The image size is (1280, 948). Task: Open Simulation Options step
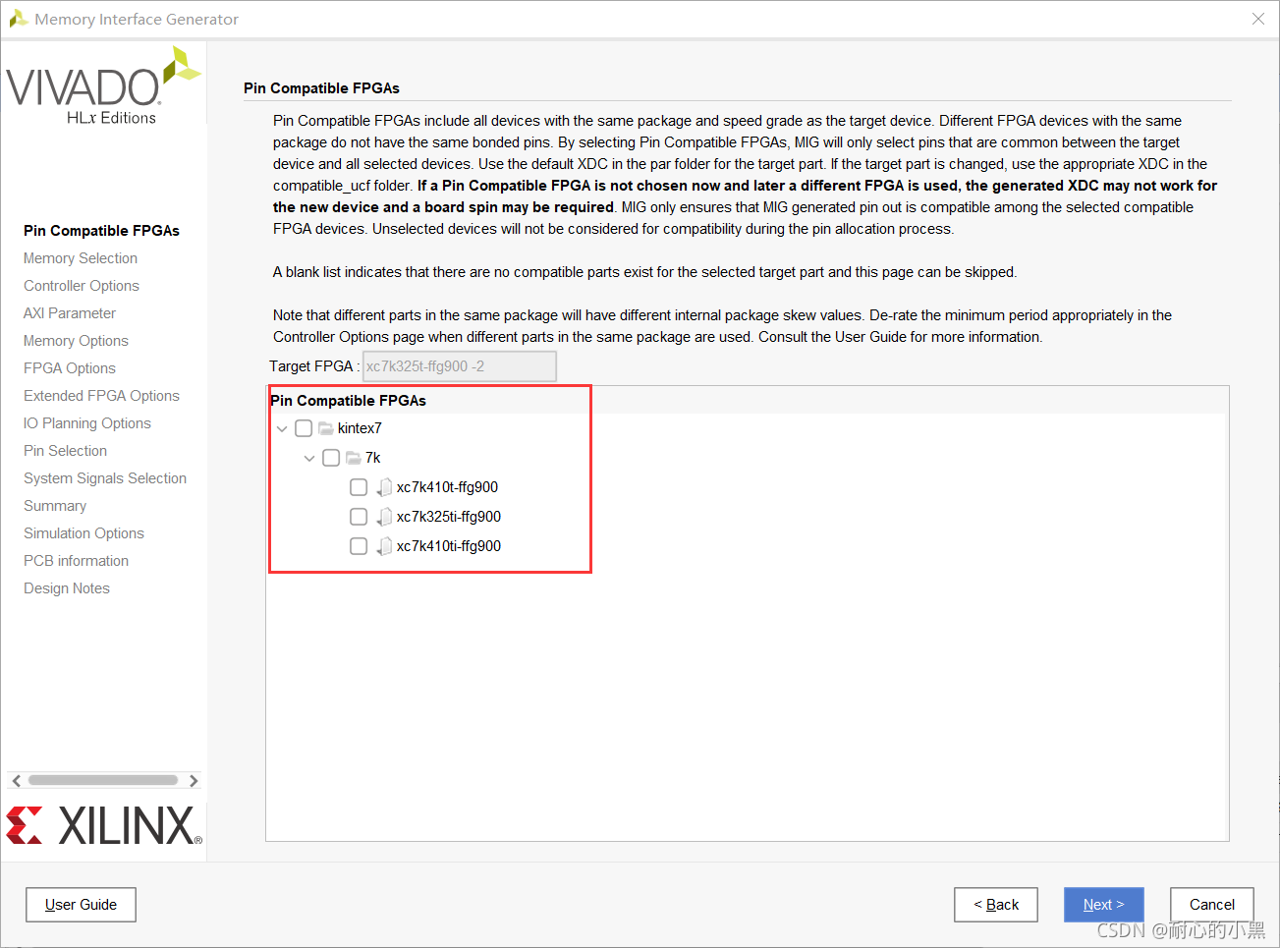83,533
